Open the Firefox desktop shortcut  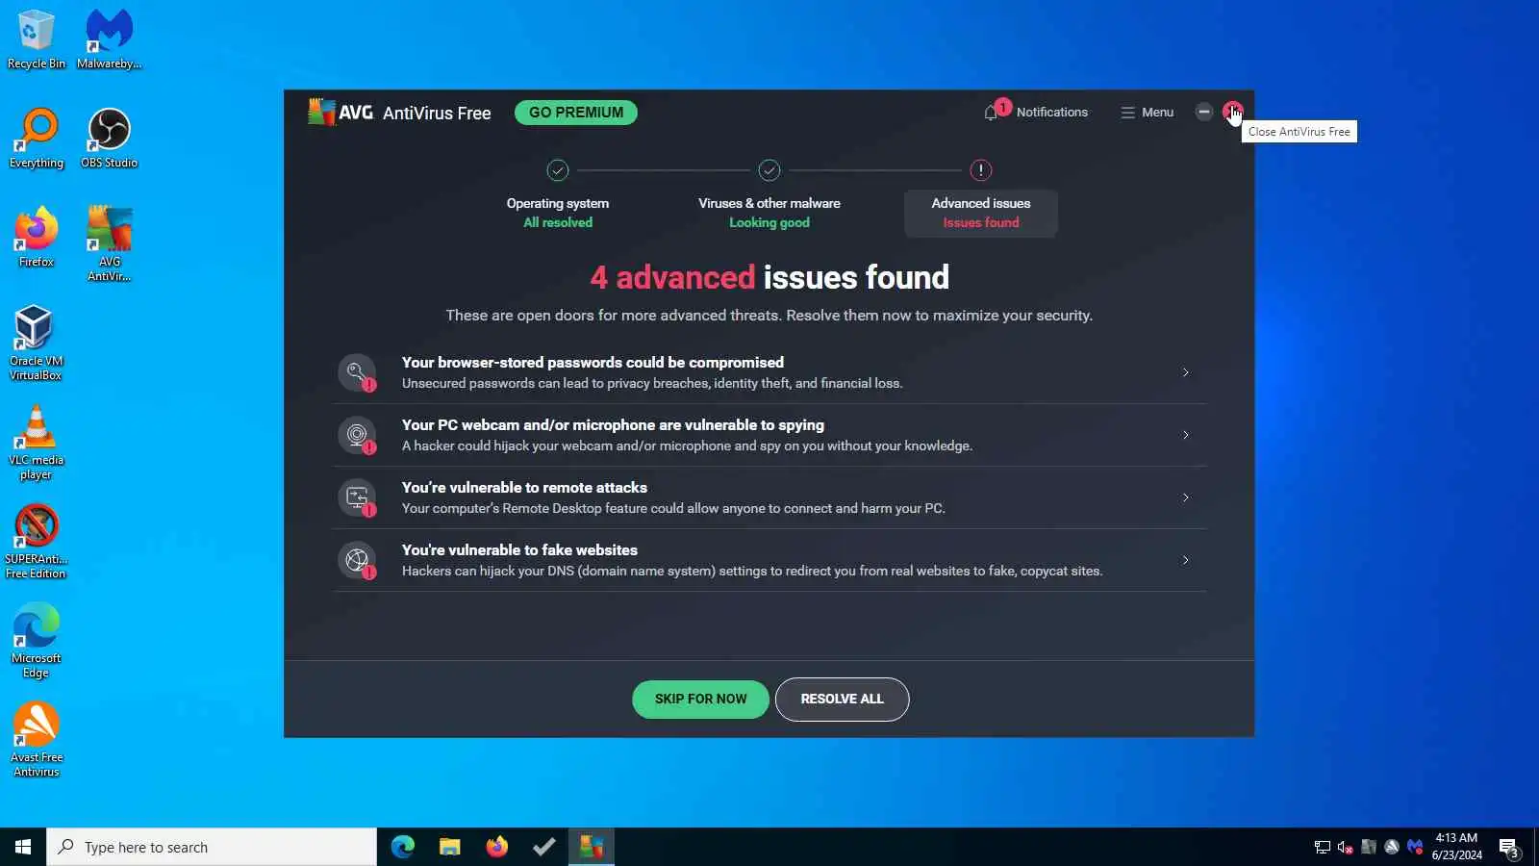click(x=37, y=238)
